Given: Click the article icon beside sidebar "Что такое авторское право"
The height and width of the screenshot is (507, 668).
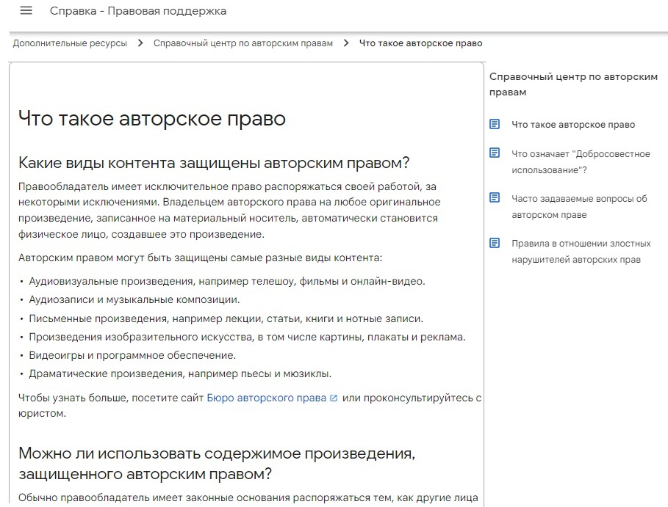Looking at the screenshot, I should pyautogui.click(x=495, y=124).
